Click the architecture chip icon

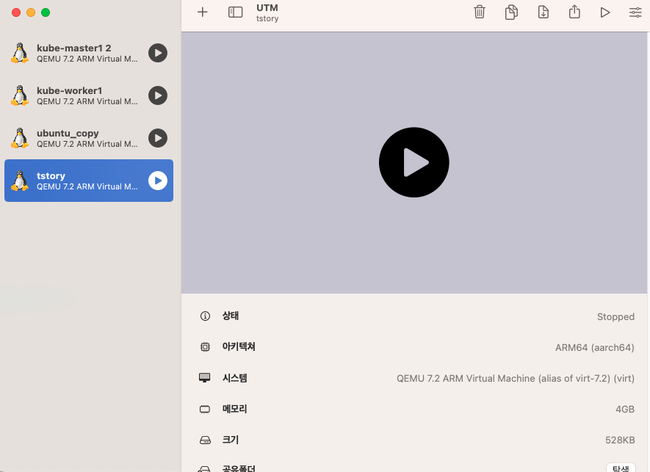coord(205,347)
